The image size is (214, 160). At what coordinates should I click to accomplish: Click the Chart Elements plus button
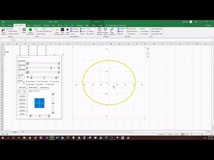[148, 49]
